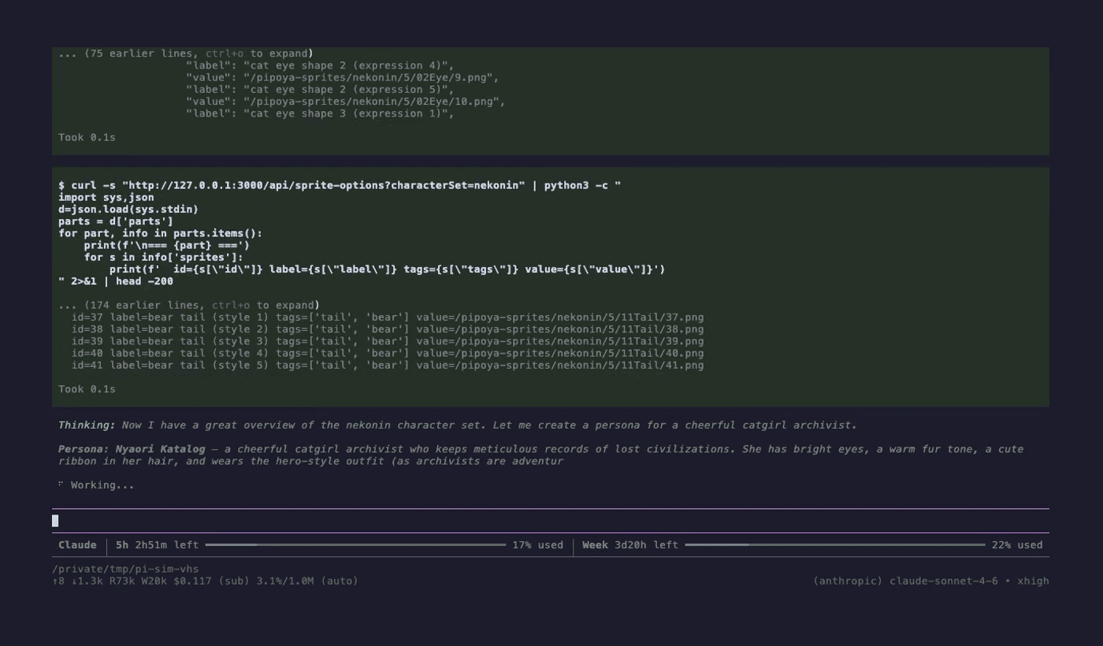Click the Working... spinner indicator
The image size is (1103, 646).
tap(96, 484)
